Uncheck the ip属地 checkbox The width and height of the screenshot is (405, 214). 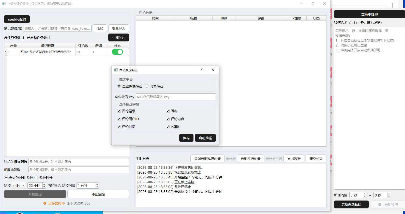coord(168,127)
